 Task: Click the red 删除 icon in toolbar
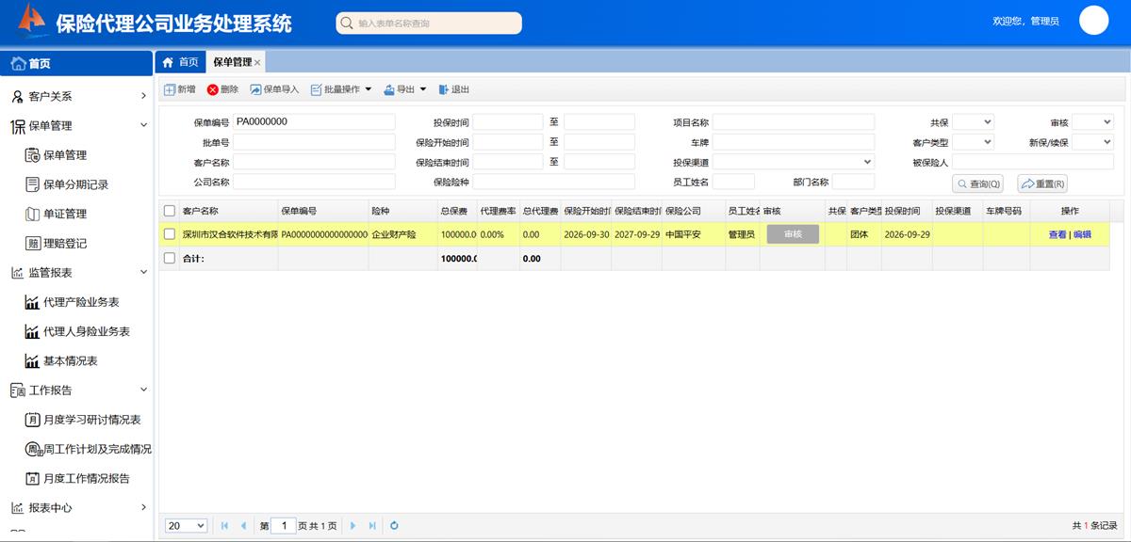(212, 89)
